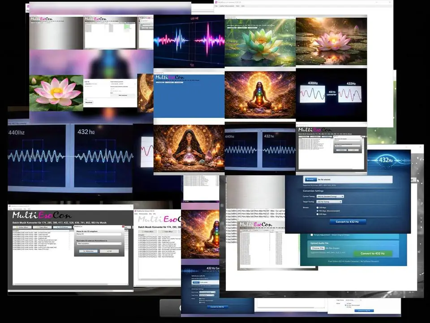Click the blue Convert to 432 Hz button

pyautogui.click(x=348, y=222)
